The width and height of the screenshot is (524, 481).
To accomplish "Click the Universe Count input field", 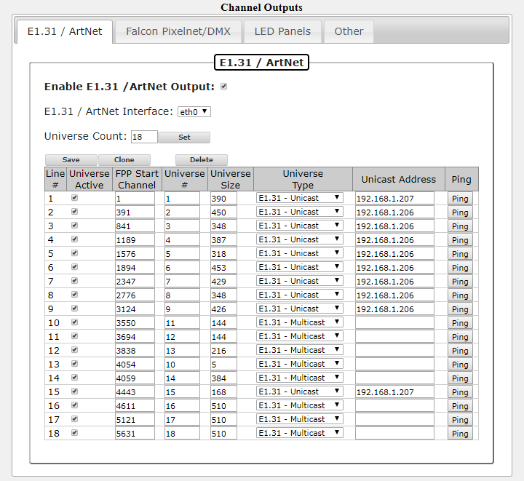I will click(144, 137).
